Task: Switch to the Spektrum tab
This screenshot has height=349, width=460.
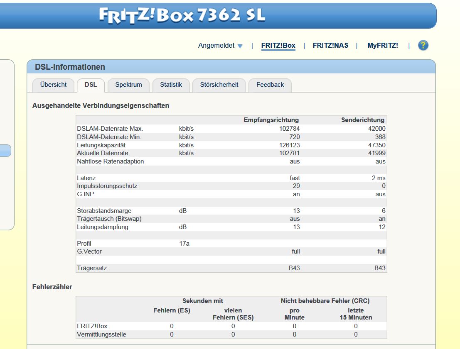Action: [128, 85]
